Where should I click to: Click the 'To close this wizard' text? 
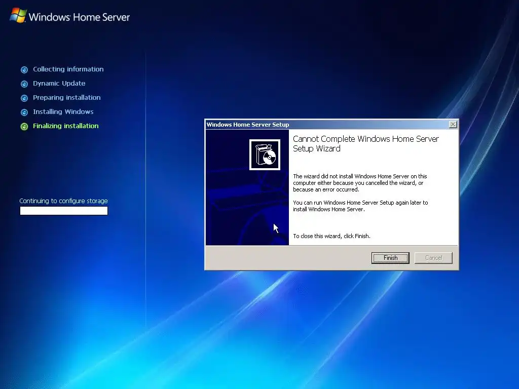(x=331, y=236)
